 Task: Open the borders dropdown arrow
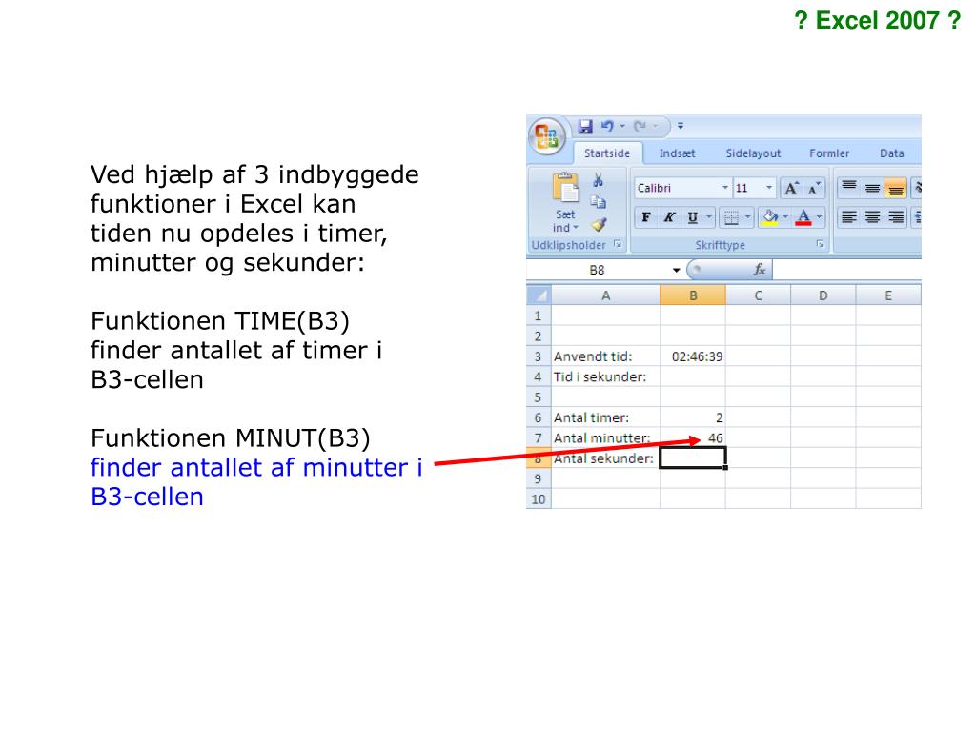[747, 217]
